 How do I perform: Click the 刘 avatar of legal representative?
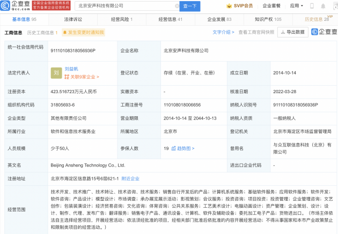coord(56,73)
